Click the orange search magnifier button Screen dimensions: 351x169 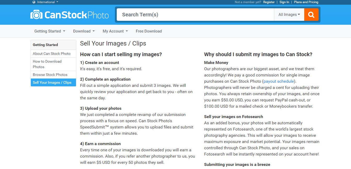pos(311,15)
